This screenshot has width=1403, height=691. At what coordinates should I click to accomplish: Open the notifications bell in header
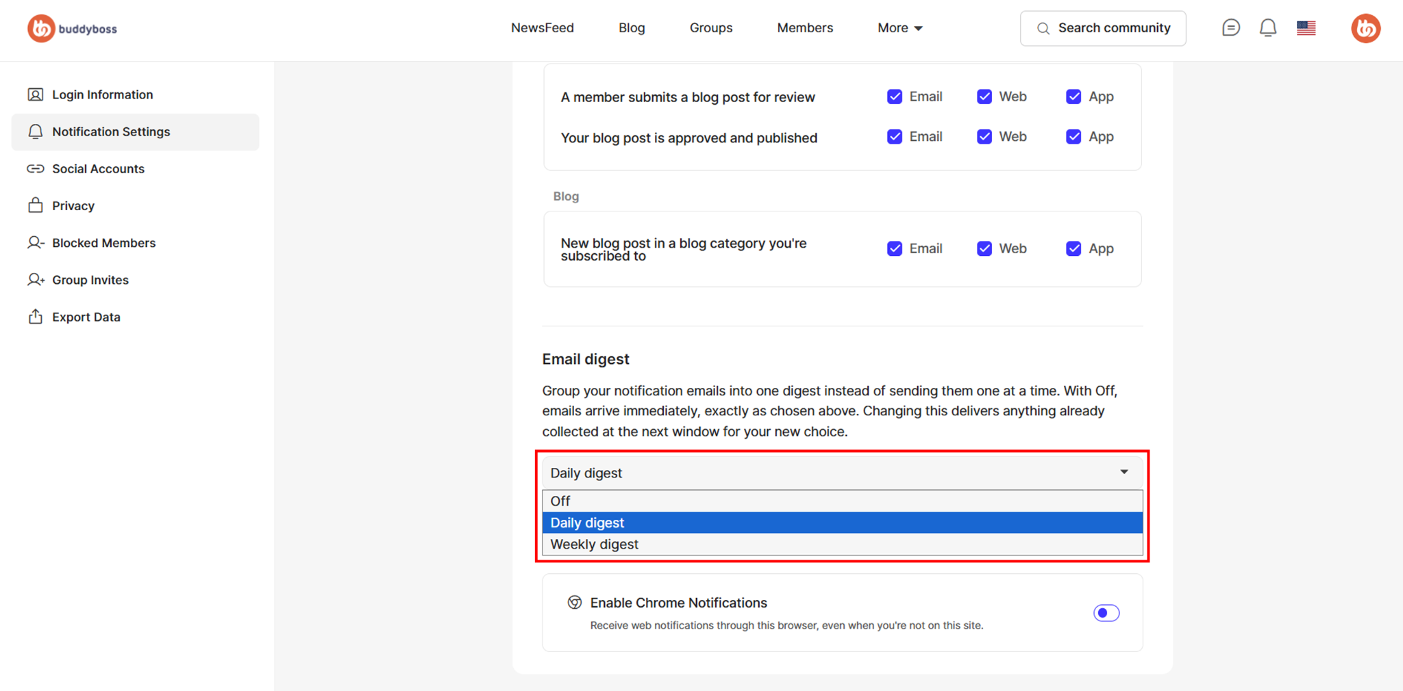point(1268,28)
